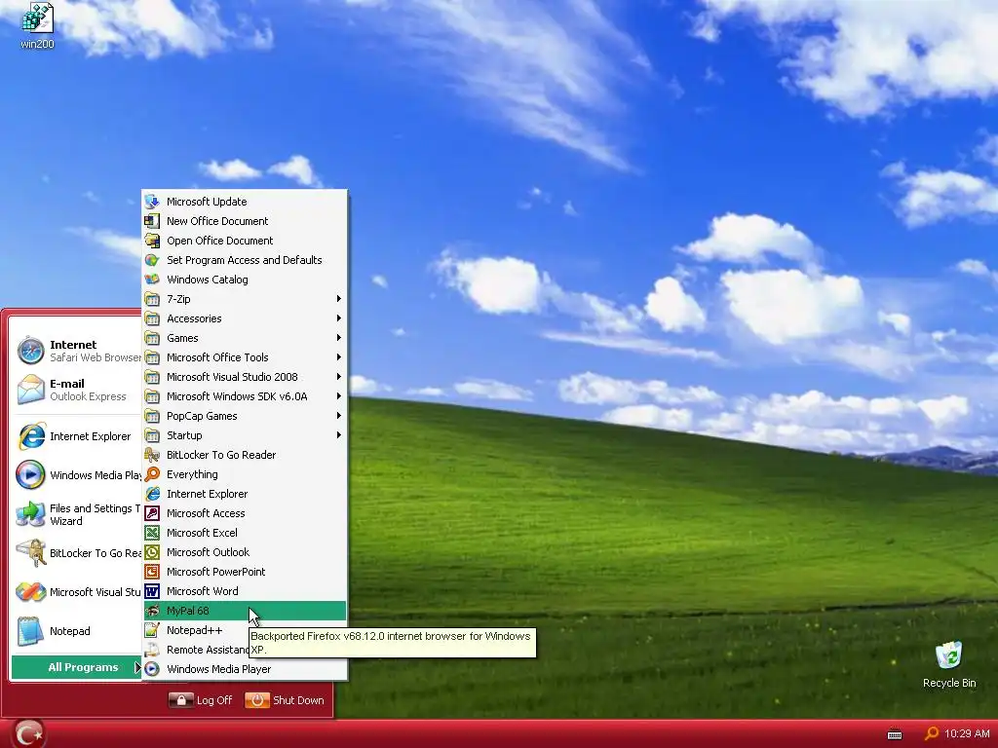Click the on-screen keyboard tray icon
The image size is (998, 748).
coord(895,734)
